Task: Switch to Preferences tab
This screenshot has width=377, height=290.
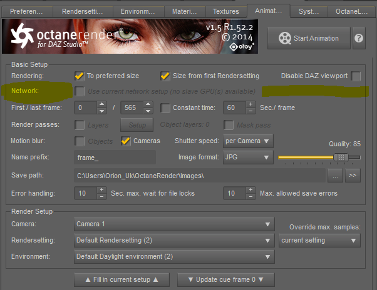Action: point(26,11)
